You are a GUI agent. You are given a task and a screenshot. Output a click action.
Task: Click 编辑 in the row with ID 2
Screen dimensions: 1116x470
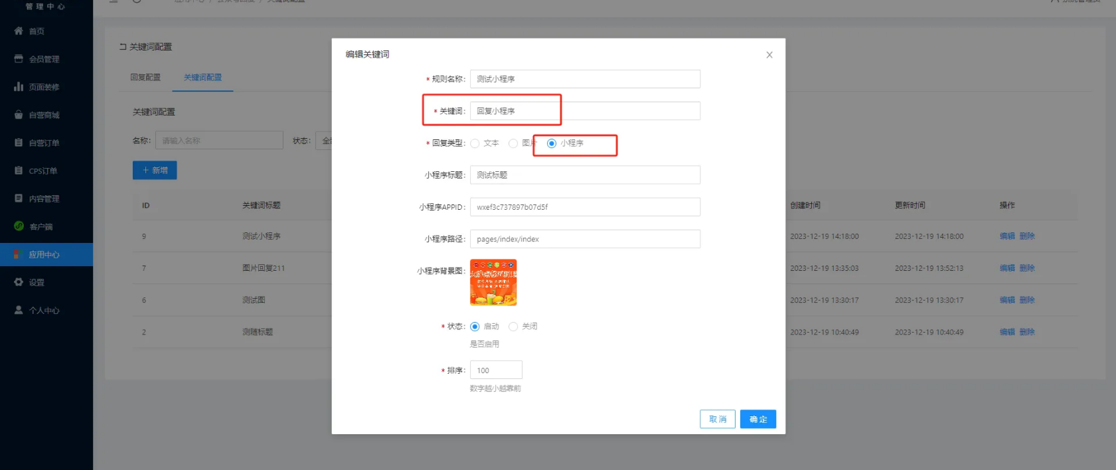pos(1007,332)
